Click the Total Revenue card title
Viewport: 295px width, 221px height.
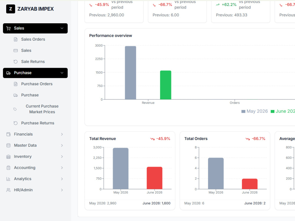103,139
